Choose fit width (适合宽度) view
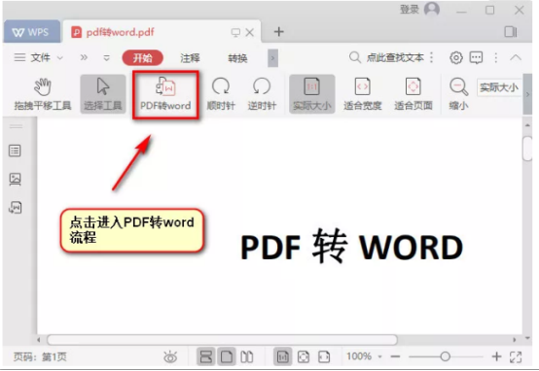This screenshot has height=371, width=539. [x=362, y=93]
